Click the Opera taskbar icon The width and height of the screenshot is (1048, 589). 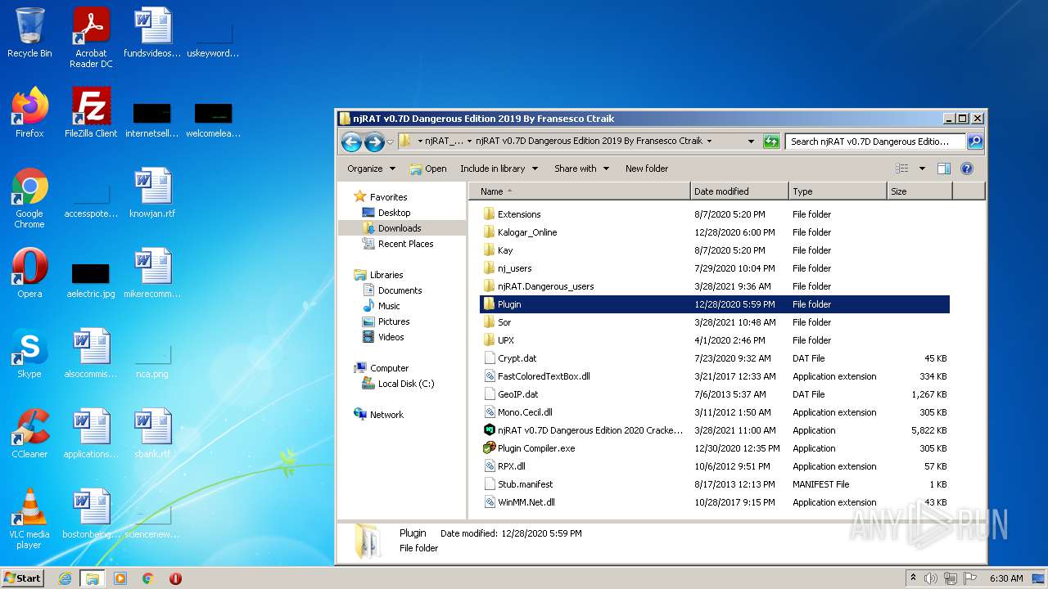175,578
